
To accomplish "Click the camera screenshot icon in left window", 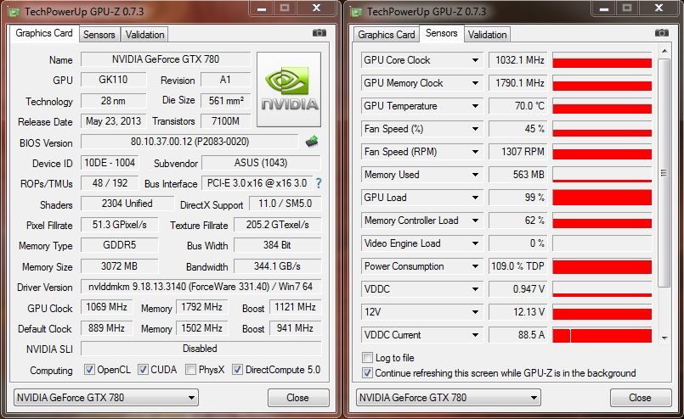I will (319, 33).
